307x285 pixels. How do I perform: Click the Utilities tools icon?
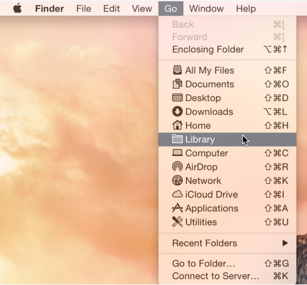coord(177,221)
